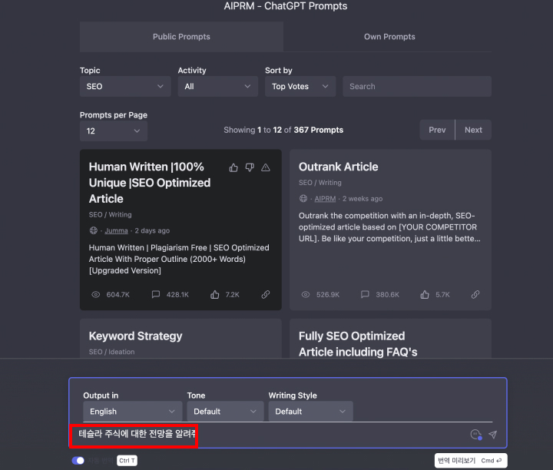Select Fully SEO Optimized Article including FAQ's title
The image size is (553, 470).
pos(358,344)
